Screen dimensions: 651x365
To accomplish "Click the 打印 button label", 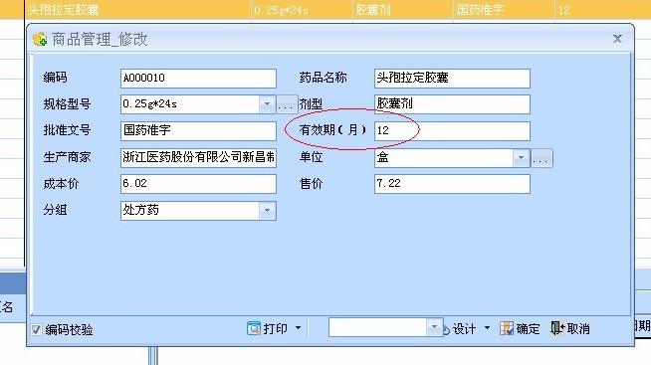I will [276, 328].
